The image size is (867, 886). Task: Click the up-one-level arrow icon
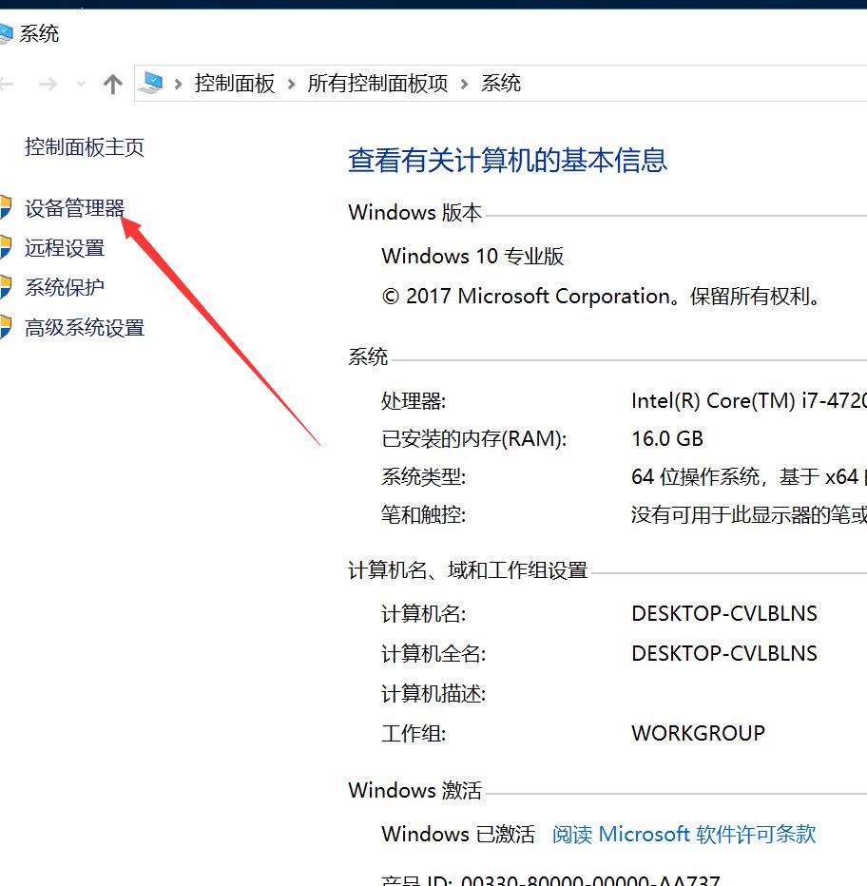pyautogui.click(x=113, y=83)
